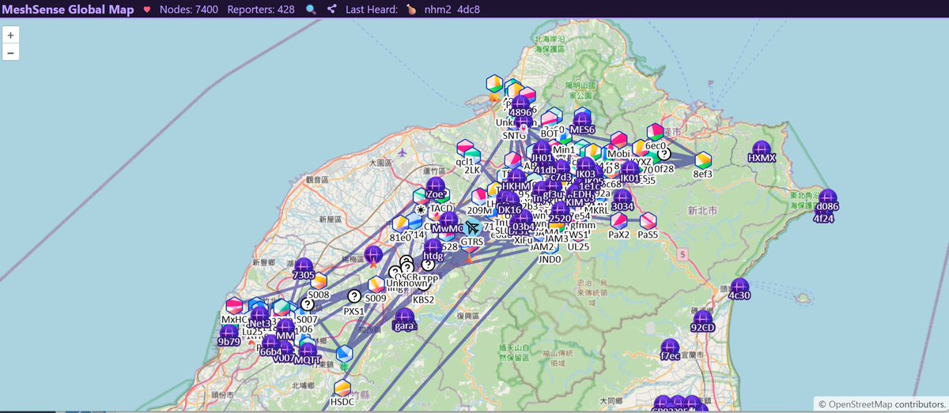Select the HSDC hexagon node marker
This screenshot has height=413, width=949.
(x=342, y=389)
